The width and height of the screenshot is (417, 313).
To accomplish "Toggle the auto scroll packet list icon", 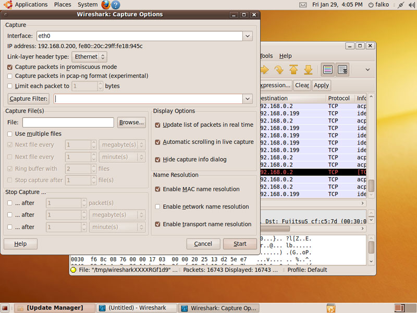I will 342,69.
